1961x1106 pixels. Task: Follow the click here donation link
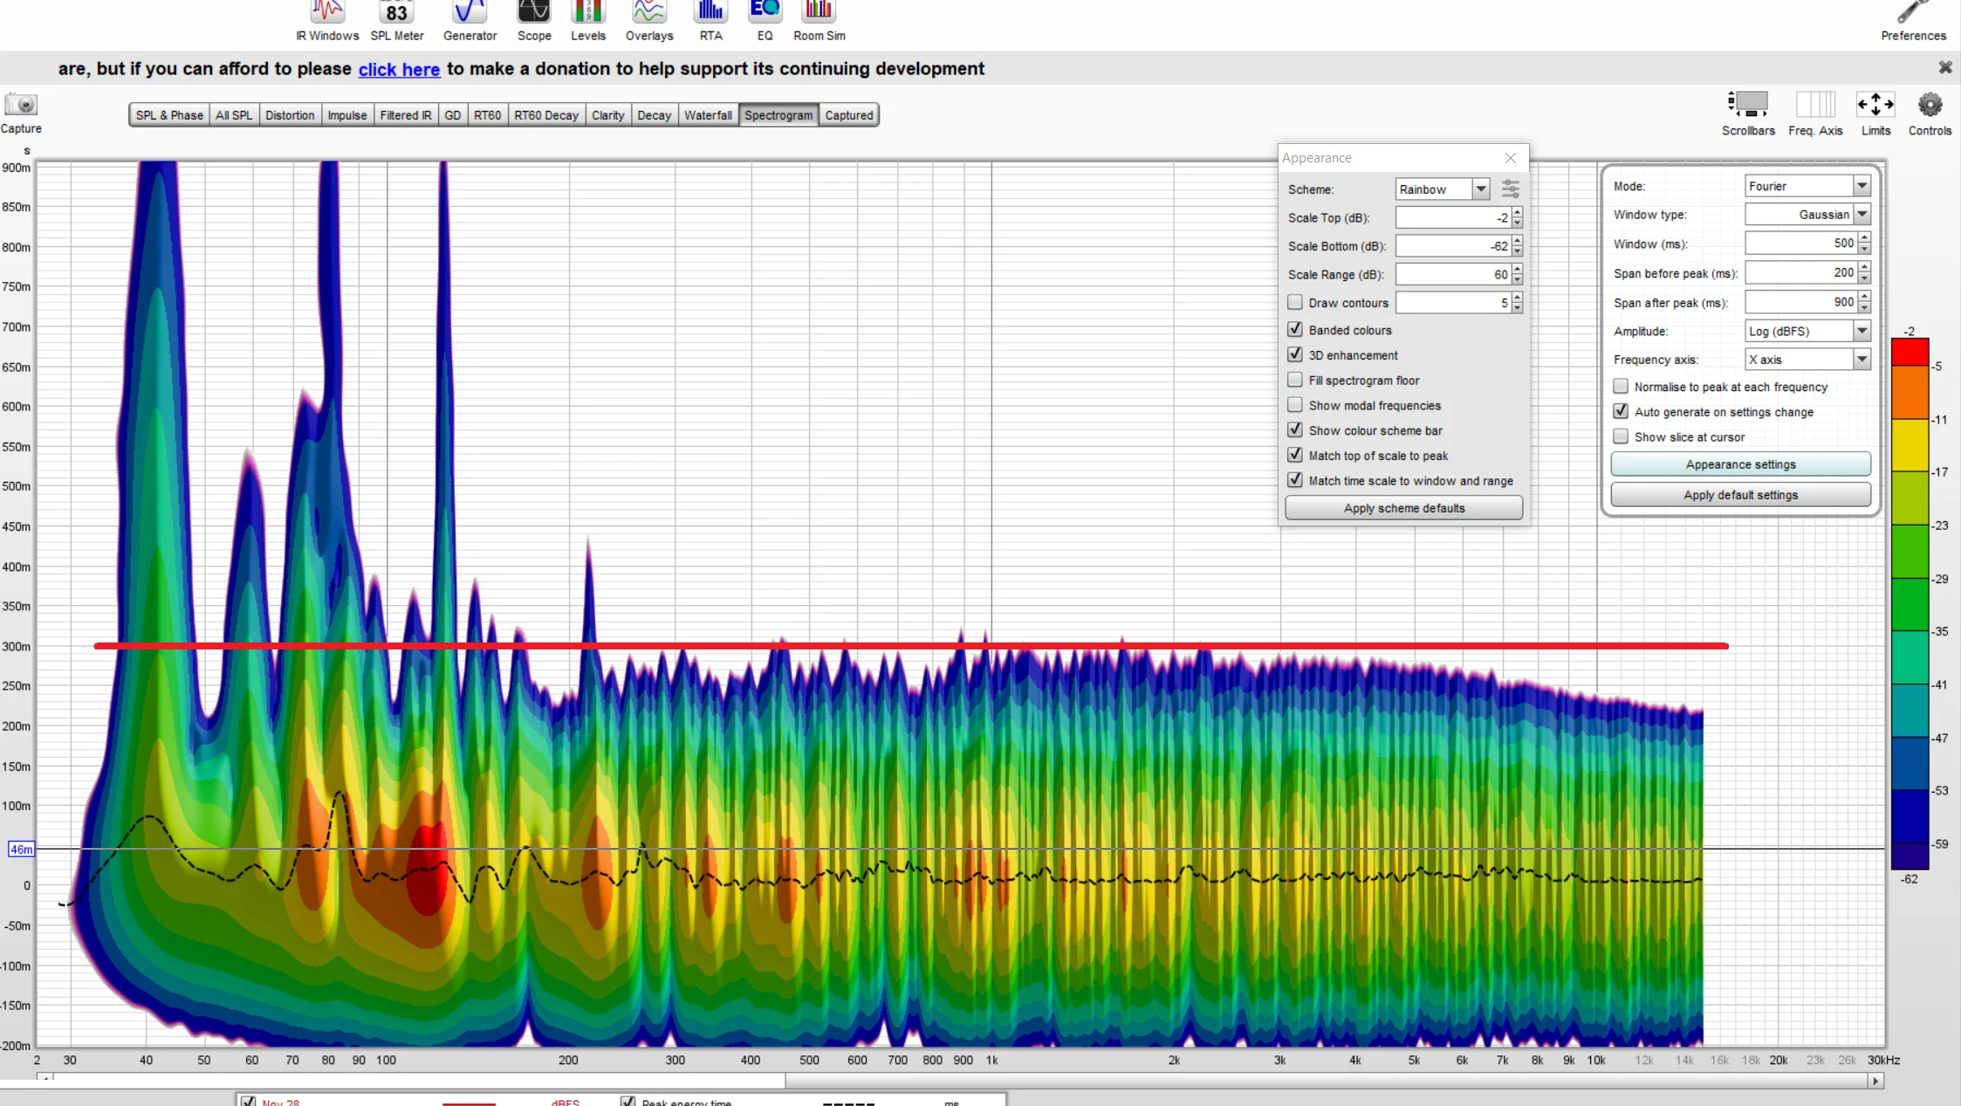[399, 69]
